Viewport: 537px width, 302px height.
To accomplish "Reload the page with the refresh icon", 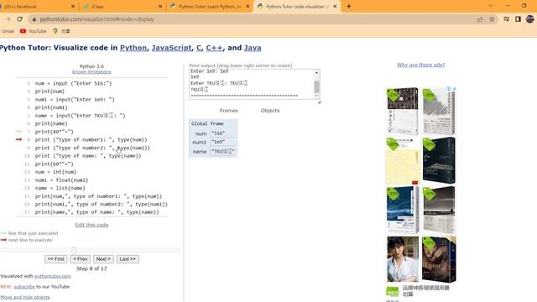I will (x=20, y=19).
